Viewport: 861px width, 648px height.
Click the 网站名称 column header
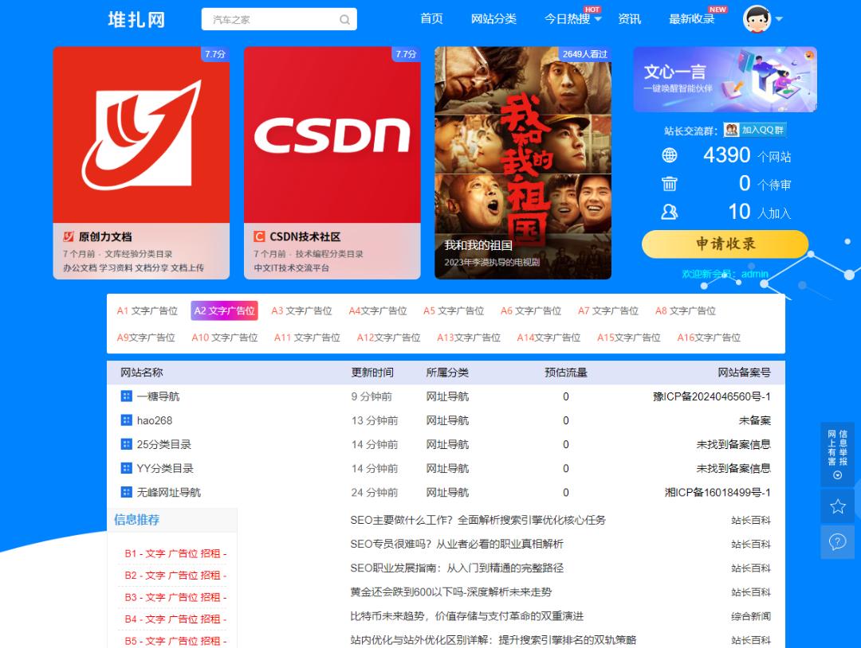pos(142,373)
